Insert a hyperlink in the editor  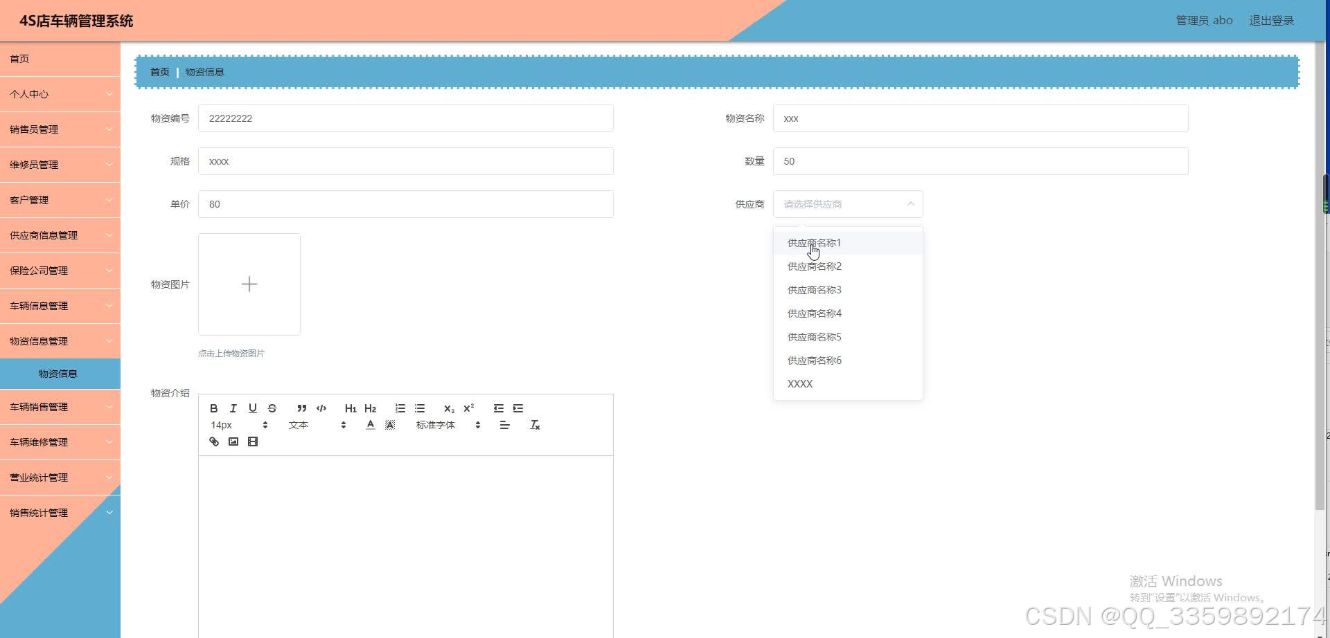(x=214, y=441)
